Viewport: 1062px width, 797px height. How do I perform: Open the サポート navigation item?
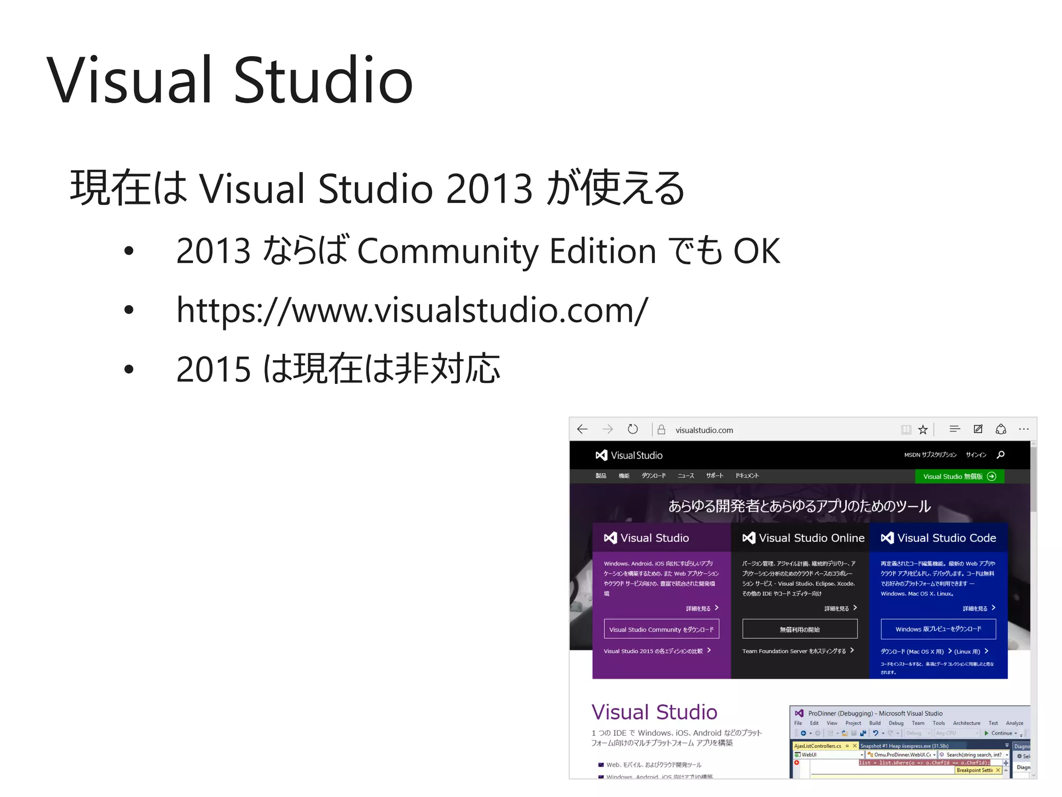tap(715, 476)
